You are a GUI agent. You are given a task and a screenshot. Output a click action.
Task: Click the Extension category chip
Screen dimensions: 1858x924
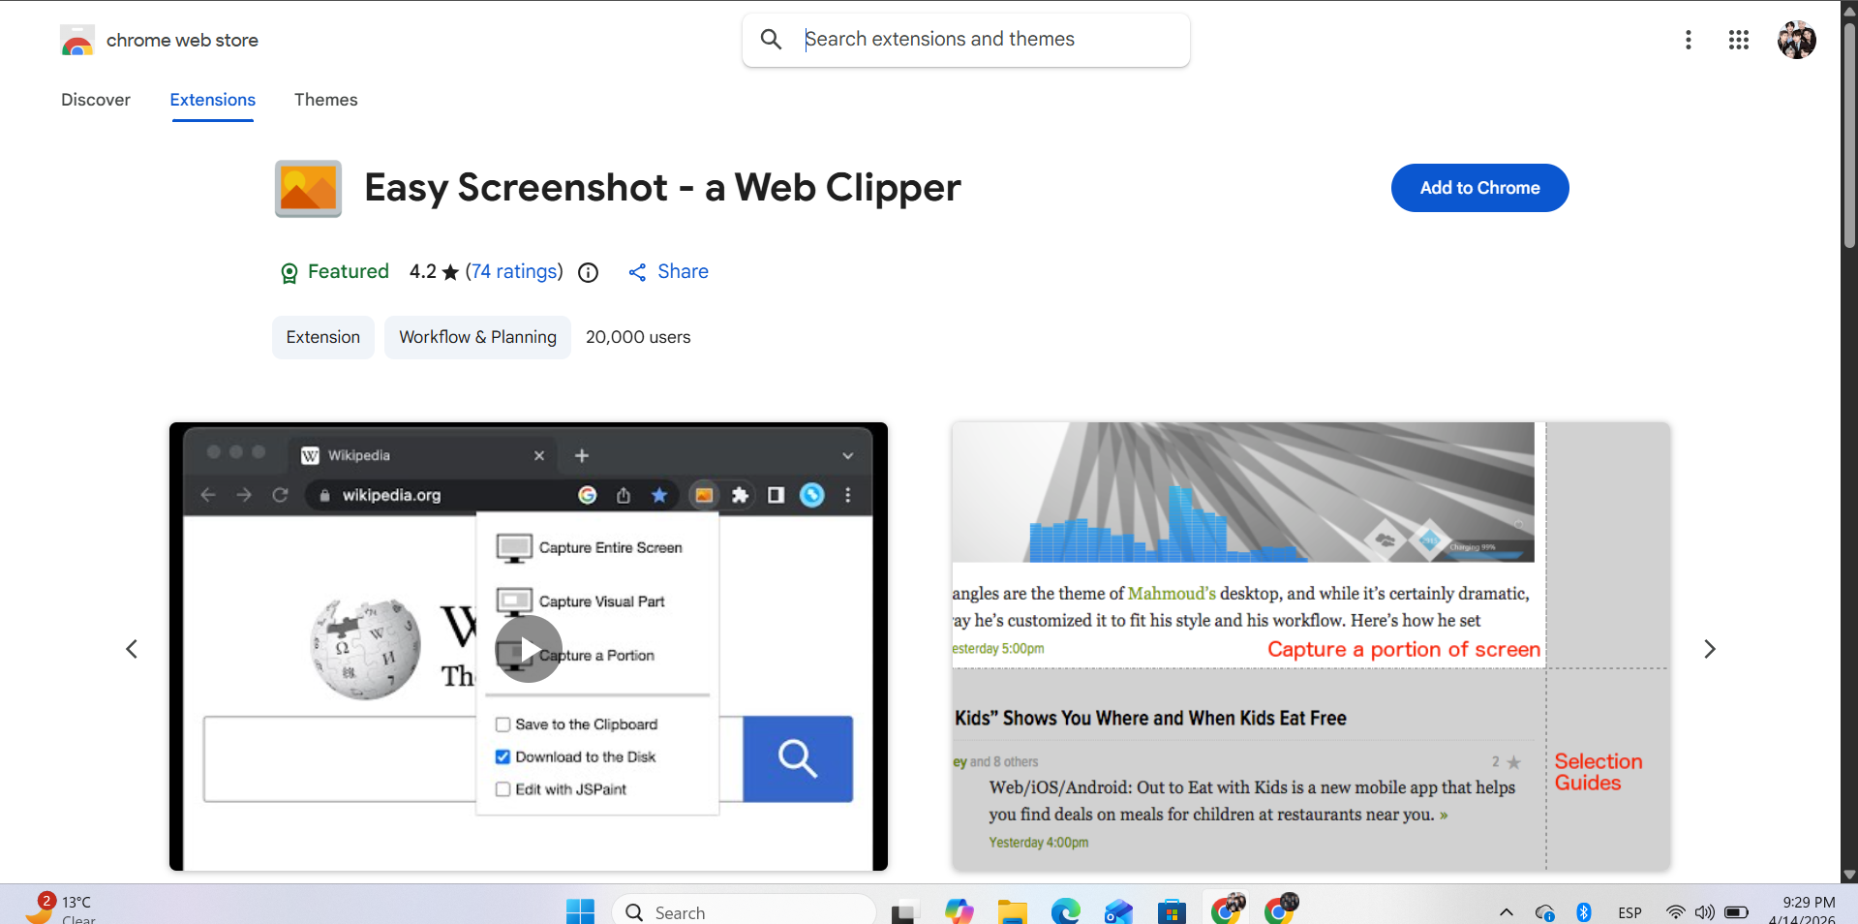click(323, 337)
